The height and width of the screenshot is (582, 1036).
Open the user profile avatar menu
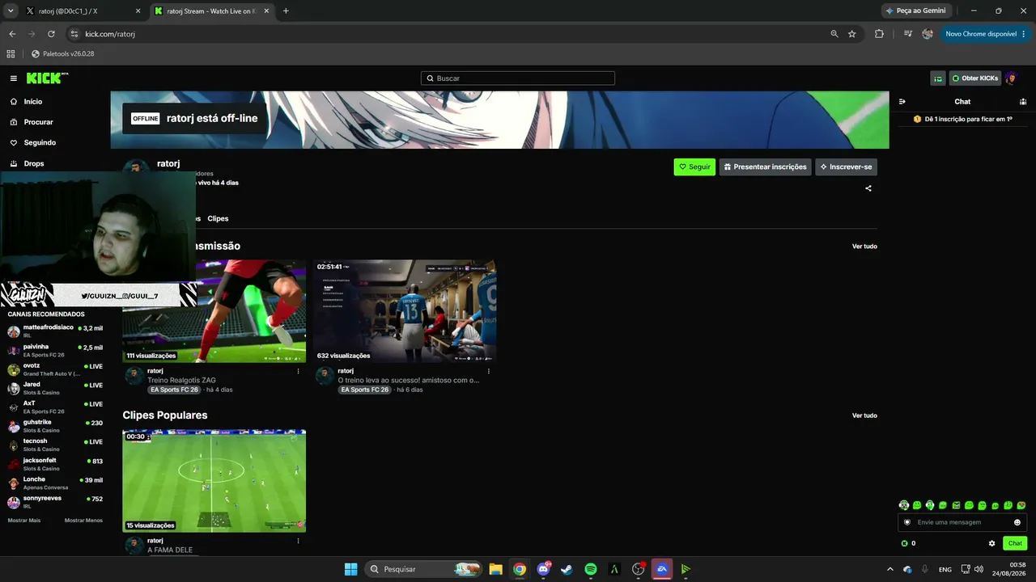click(x=1011, y=78)
